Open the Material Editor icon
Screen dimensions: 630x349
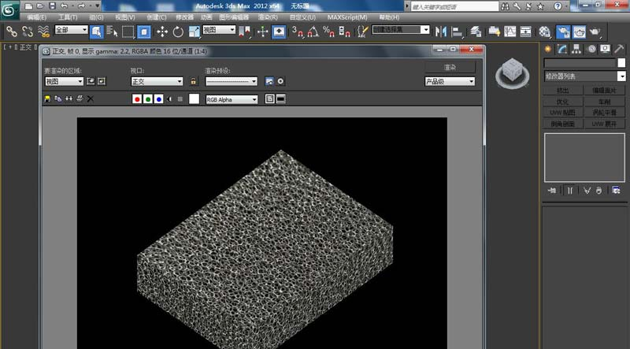pyautogui.click(x=544, y=32)
